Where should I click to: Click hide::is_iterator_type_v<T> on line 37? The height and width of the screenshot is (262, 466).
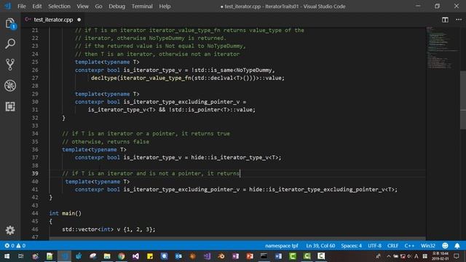pos(234,157)
